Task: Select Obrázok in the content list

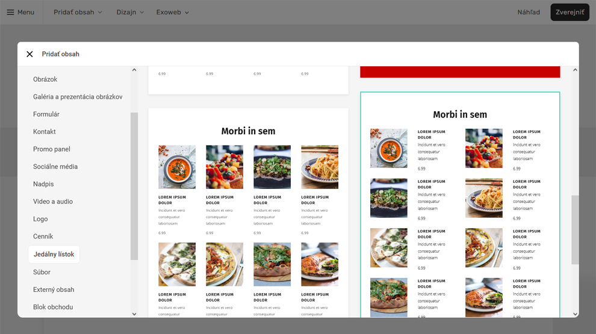Action: coord(45,79)
